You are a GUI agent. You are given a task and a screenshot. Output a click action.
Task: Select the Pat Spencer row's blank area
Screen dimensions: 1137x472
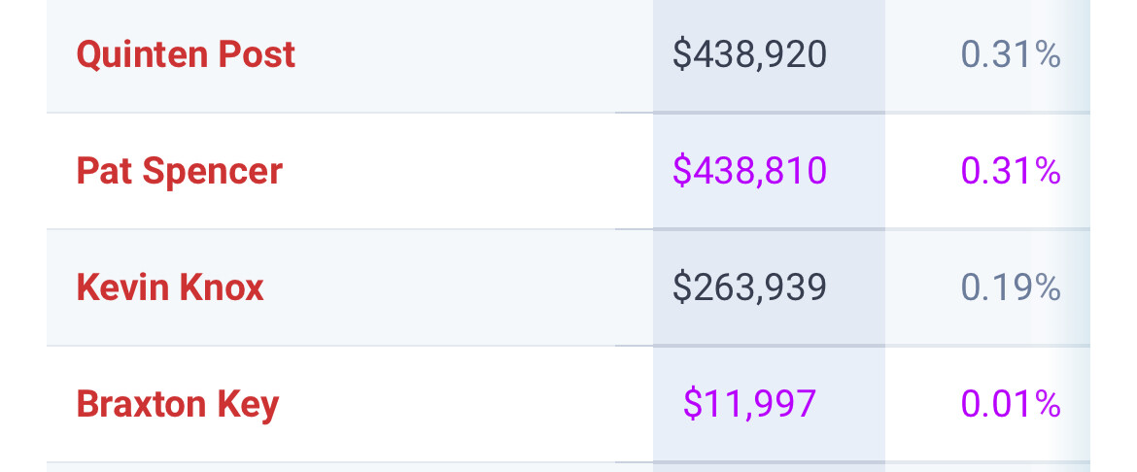click(466, 171)
